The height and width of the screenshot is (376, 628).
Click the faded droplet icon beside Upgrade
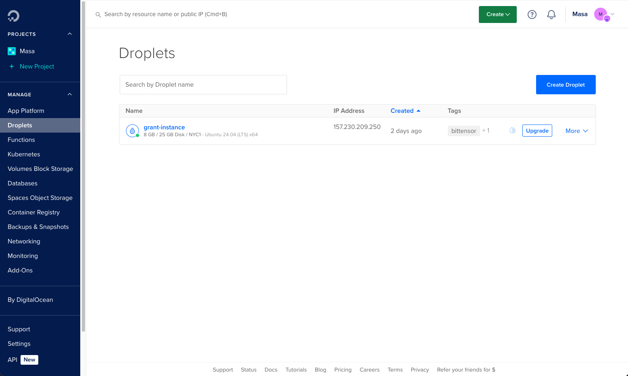[512, 130]
